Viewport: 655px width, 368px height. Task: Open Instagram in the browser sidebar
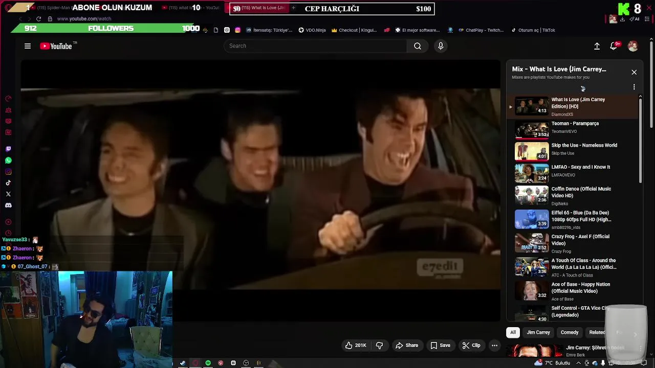[8, 172]
